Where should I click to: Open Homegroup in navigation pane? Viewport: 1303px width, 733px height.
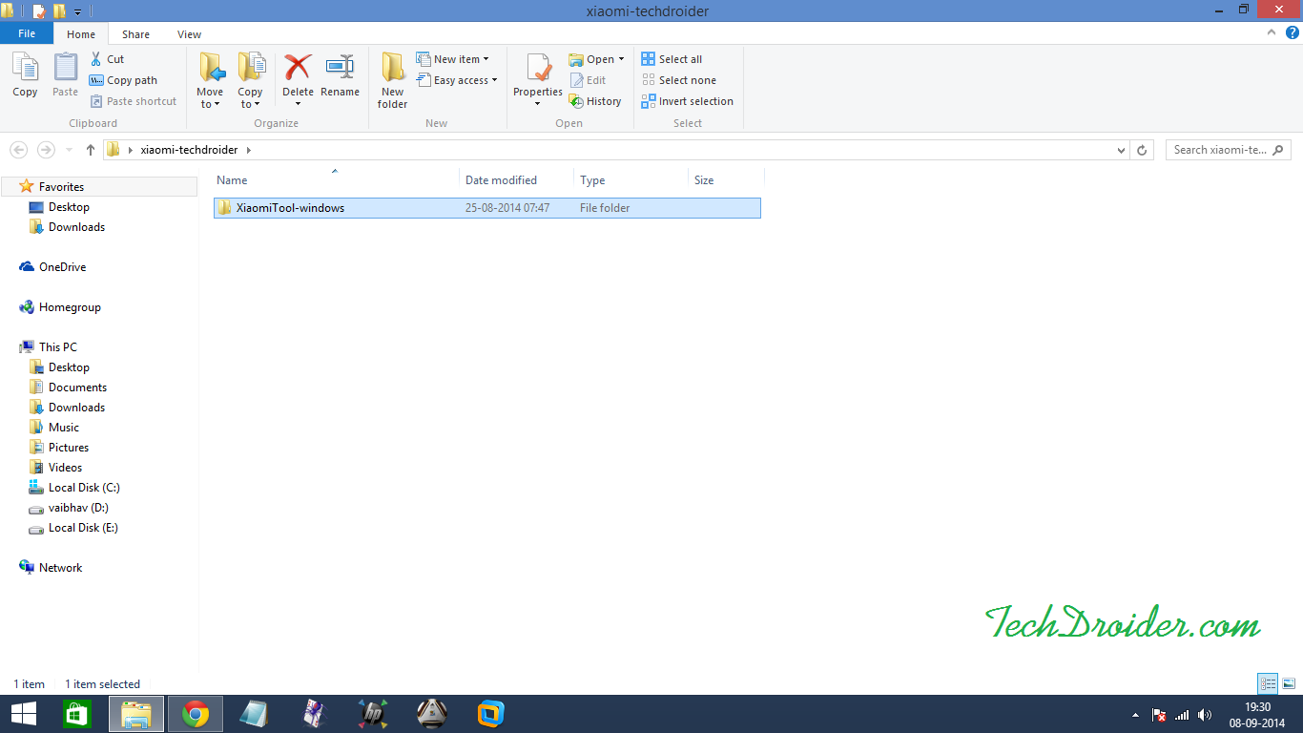(x=70, y=307)
